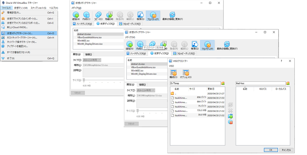This screenshot has width=307, height=155.
Task: Click the Remove (除去) icon in rear media manager
Action: (120, 15)
